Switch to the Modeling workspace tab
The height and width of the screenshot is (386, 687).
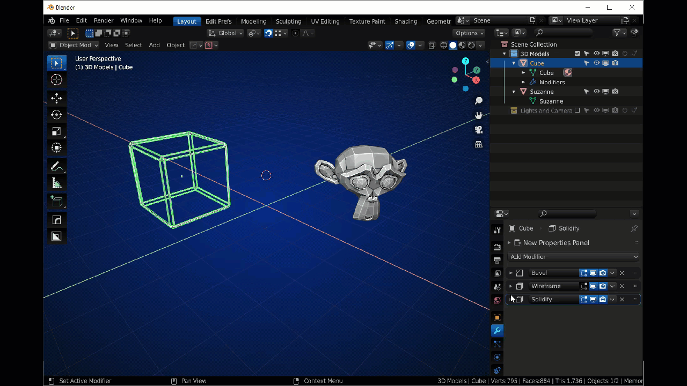coord(253,21)
